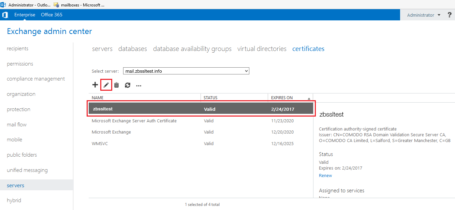This screenshot has height=210, width=455.
Task: Click the add new certificate plus icon
Action: tap(95, 85)
